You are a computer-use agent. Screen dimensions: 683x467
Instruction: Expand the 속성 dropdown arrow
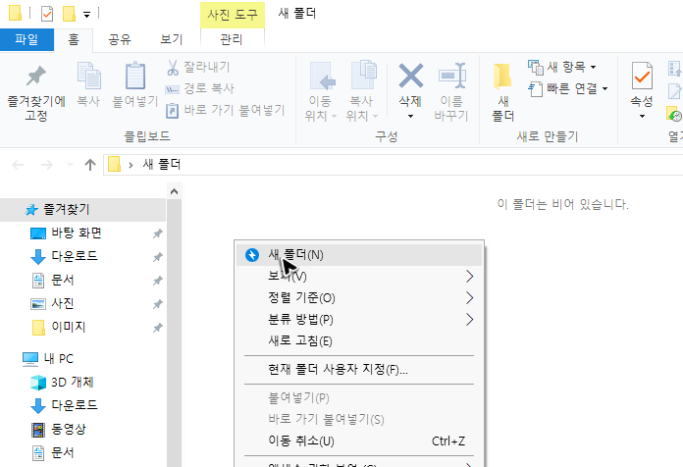[642, 117]
